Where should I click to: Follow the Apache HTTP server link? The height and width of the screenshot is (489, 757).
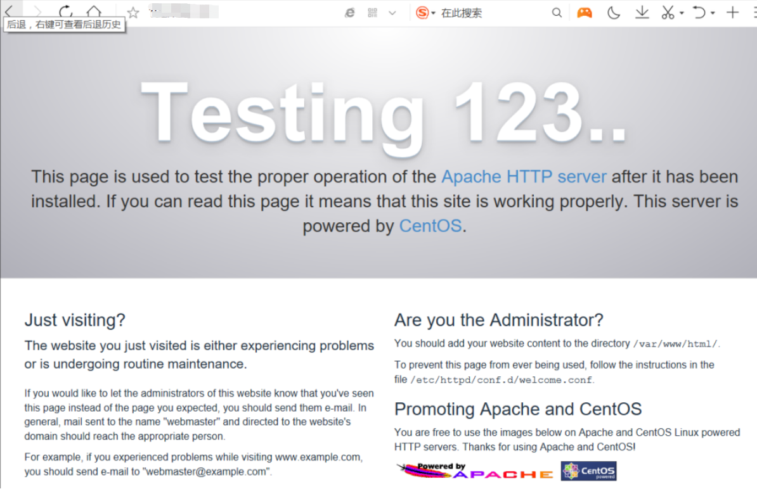click(x=524, y=177)
